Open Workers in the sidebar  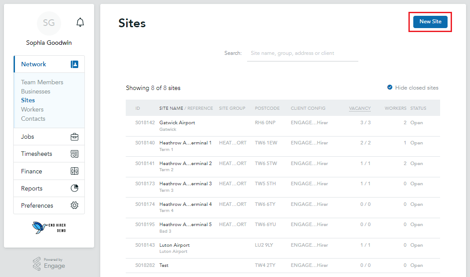(x=32, y=109)
